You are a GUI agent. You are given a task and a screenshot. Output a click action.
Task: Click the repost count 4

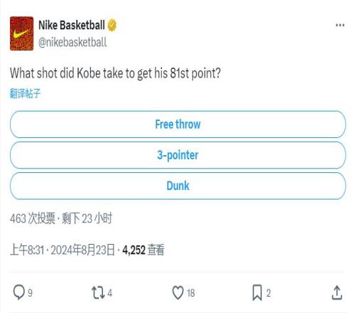(x=109, y=293)
